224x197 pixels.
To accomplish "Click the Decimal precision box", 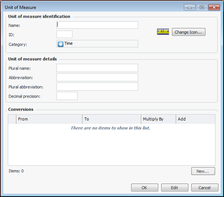I will [x=67, y=96].
